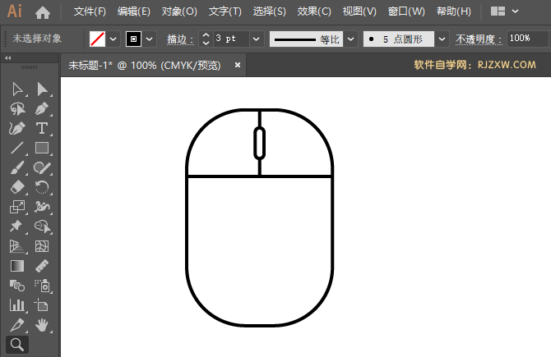Viewport: 551px width, 357px height.
Task: Click the opacity 100% input field
Action: (526, 39)
